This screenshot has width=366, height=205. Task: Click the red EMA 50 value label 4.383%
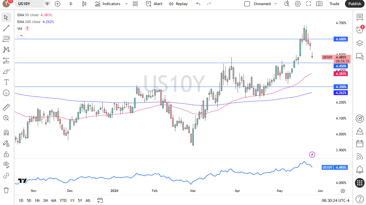pos(340,74)
